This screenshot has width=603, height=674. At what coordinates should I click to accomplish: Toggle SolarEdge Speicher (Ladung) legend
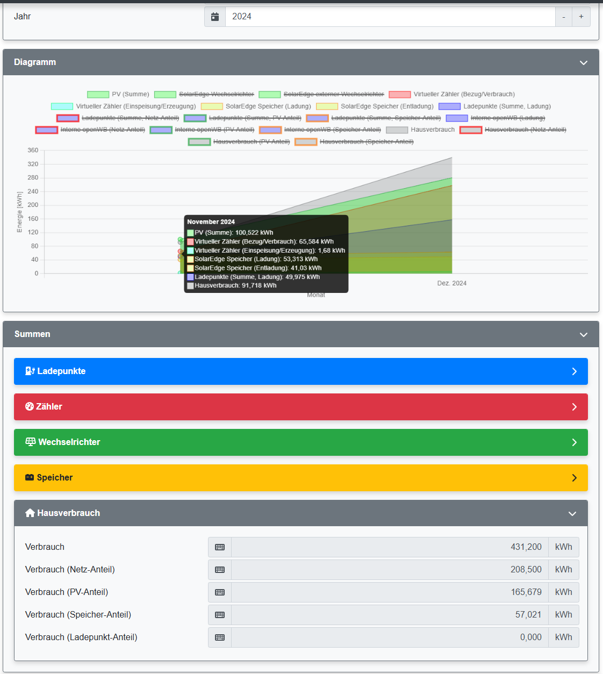pos(256,106)
